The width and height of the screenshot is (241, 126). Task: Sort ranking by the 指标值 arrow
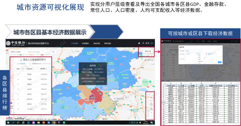(x=46, y=69)
